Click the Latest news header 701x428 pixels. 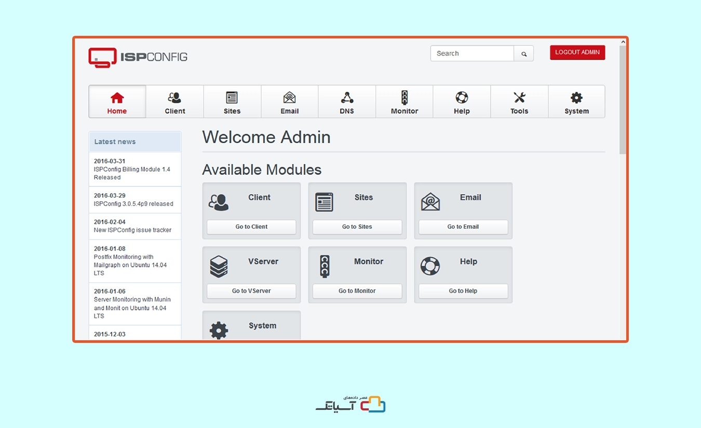(135, 142)
